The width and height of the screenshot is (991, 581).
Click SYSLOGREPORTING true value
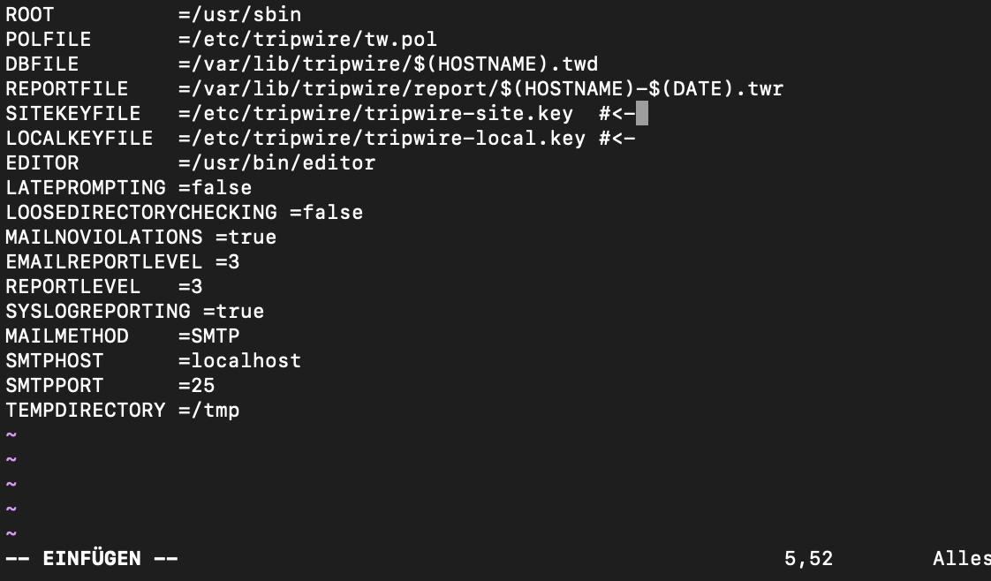point(239,312)
